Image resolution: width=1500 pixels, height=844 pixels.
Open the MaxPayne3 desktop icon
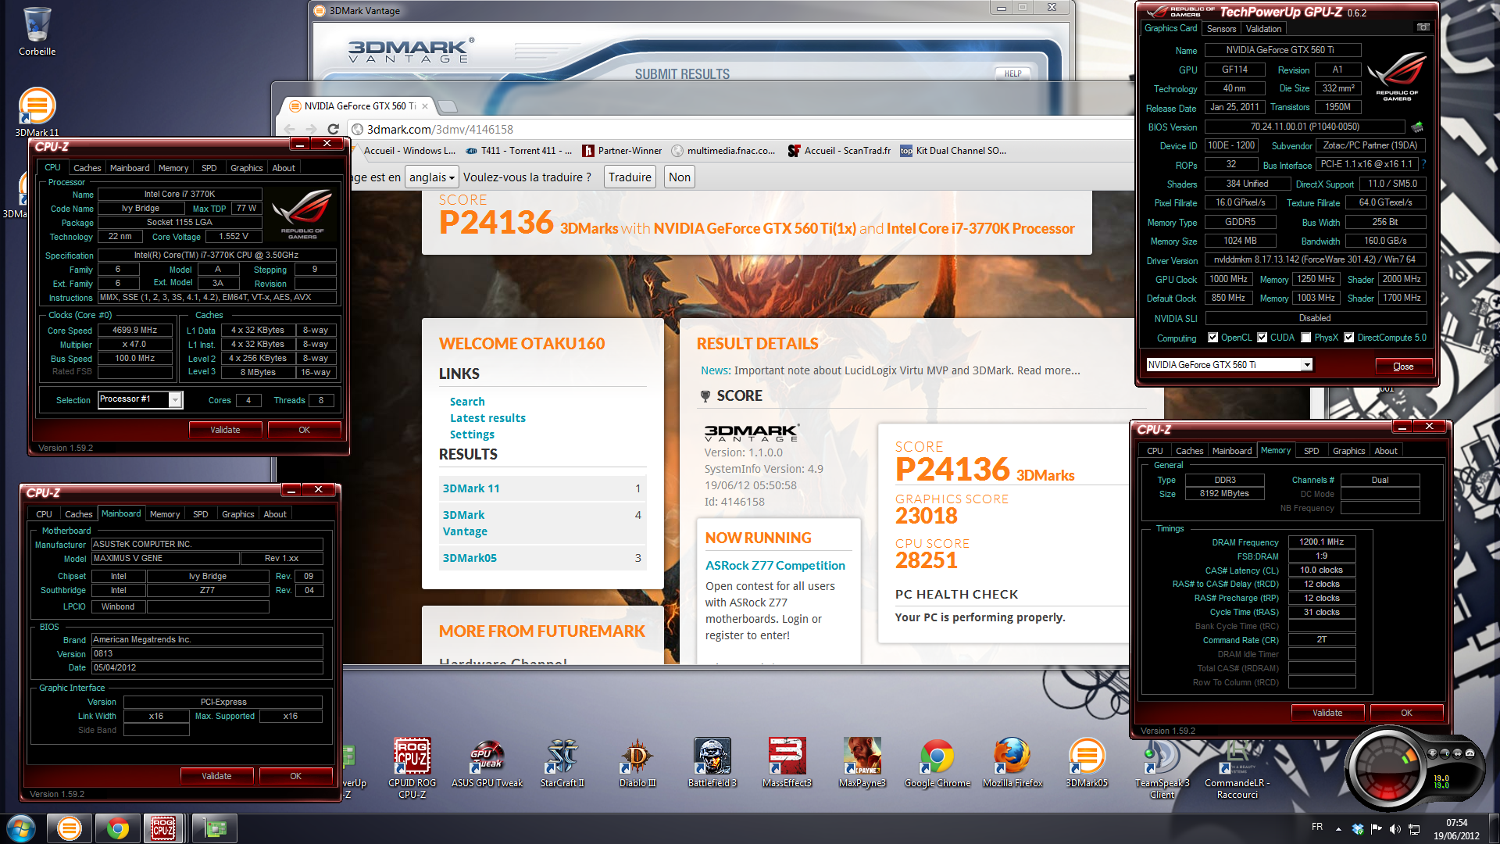[x=862, y=763]
